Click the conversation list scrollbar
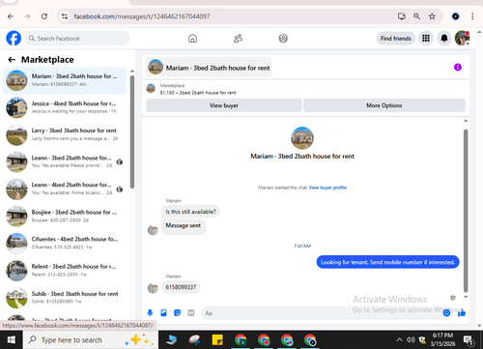 [x=132, y=132]
